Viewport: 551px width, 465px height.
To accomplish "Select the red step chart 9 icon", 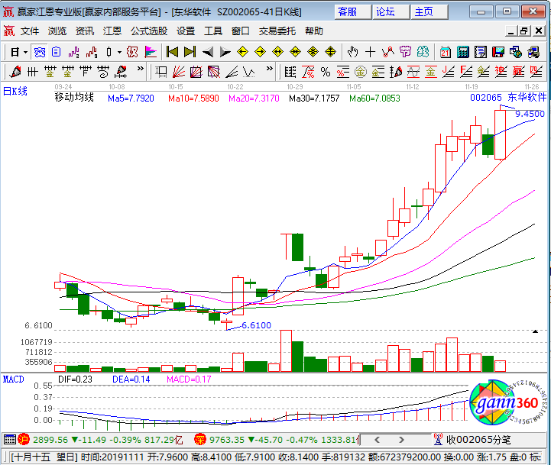I will tap(92, 53).
